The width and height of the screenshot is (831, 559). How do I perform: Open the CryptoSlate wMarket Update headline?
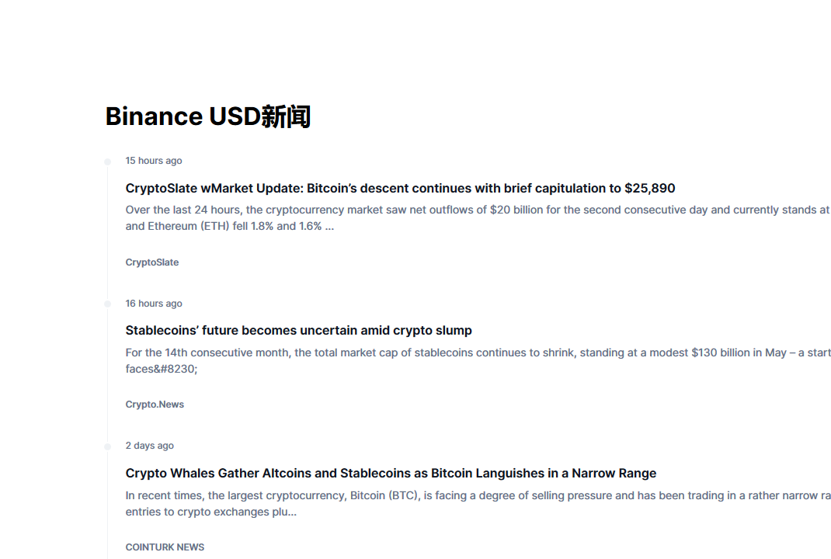400,188
